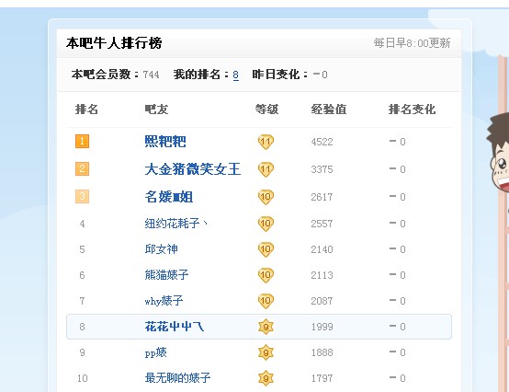
Task: Open profile of 名媛m姐
Action: point(169,197)
